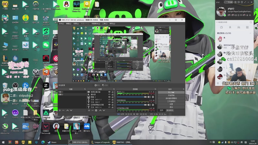The height and width of the screenshot is (145, 258).
Task: Open the 微信 WeChat desktop icon
Action: pos(46,46)
